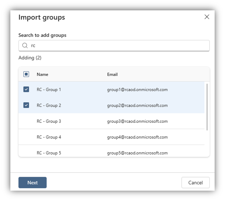Click group1@rcaod.onmicrosoft.com email cell
Image resolution: width=225 pixels, height=201 pixels.
tap(137, 90)
